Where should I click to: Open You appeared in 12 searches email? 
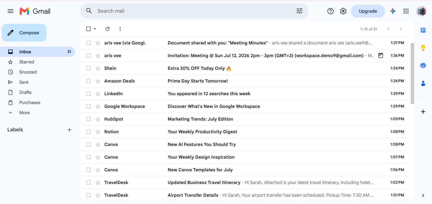click(245, 94)
